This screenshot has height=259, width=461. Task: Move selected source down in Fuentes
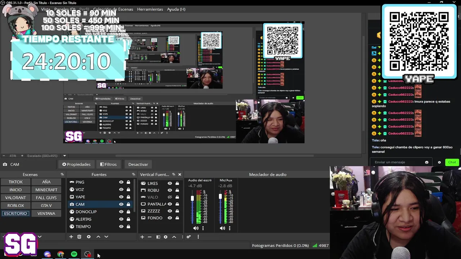(106, 237)
